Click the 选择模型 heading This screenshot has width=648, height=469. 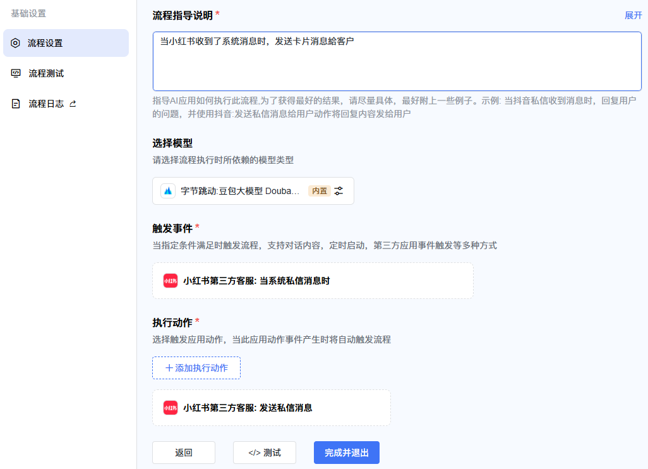[x=172, y=143]
